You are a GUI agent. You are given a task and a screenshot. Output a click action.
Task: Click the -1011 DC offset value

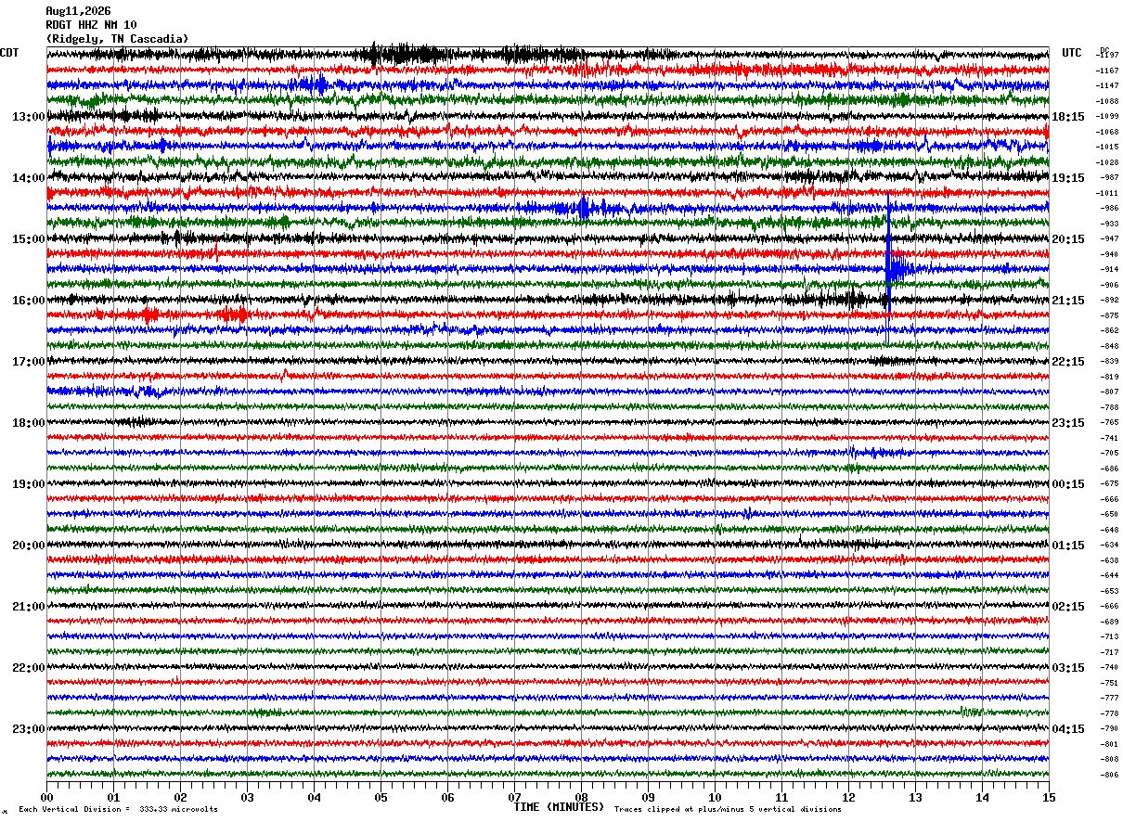(x=1108, y=193)
